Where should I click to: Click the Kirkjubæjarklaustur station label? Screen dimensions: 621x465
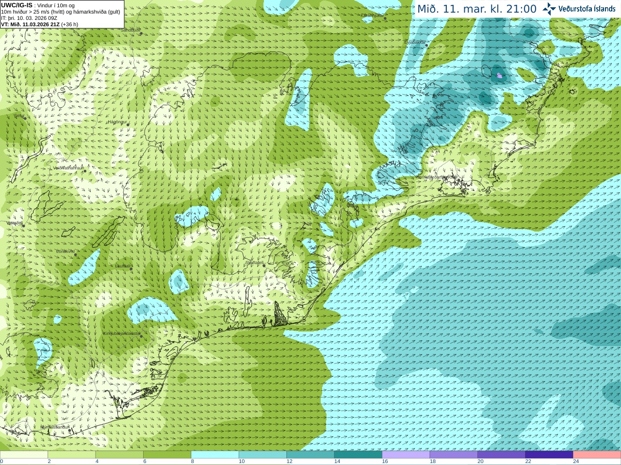pos(121,333)
